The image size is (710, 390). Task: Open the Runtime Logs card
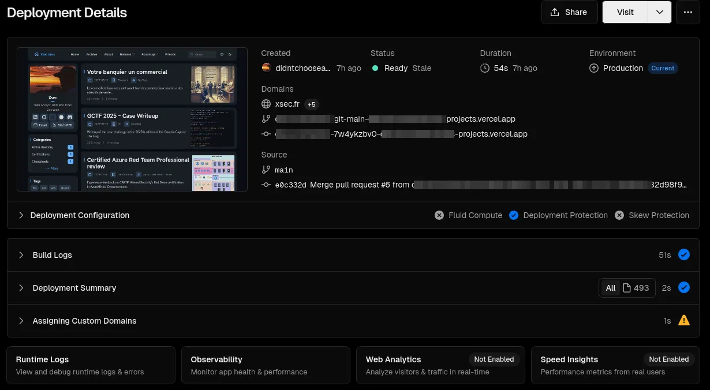91,365
